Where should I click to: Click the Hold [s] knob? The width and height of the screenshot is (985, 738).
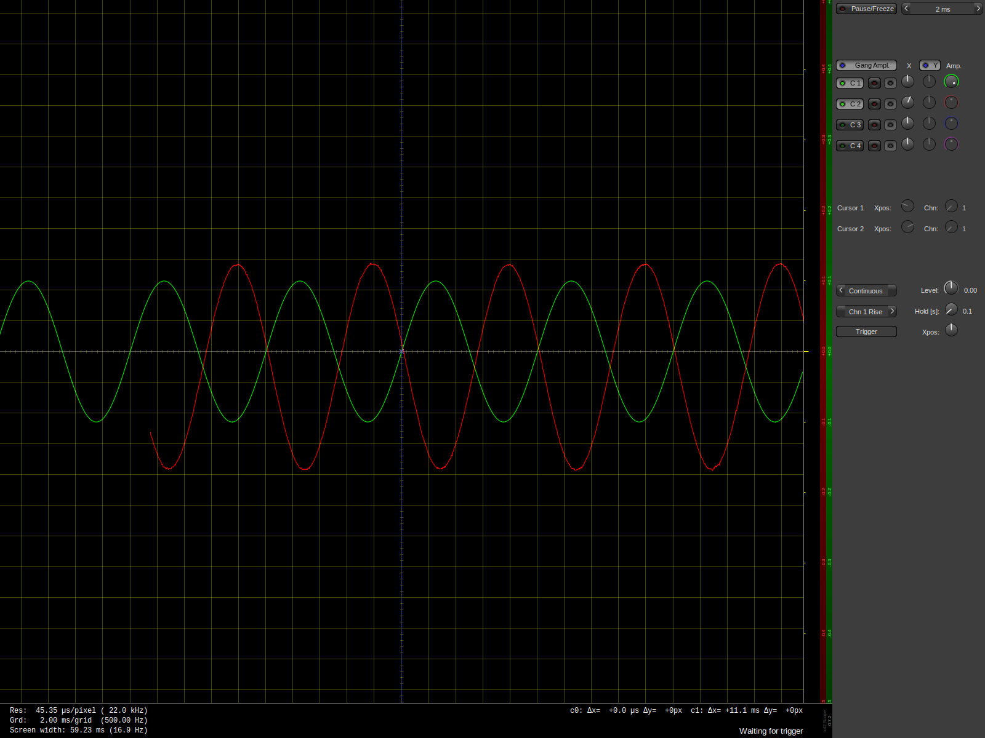952,309
